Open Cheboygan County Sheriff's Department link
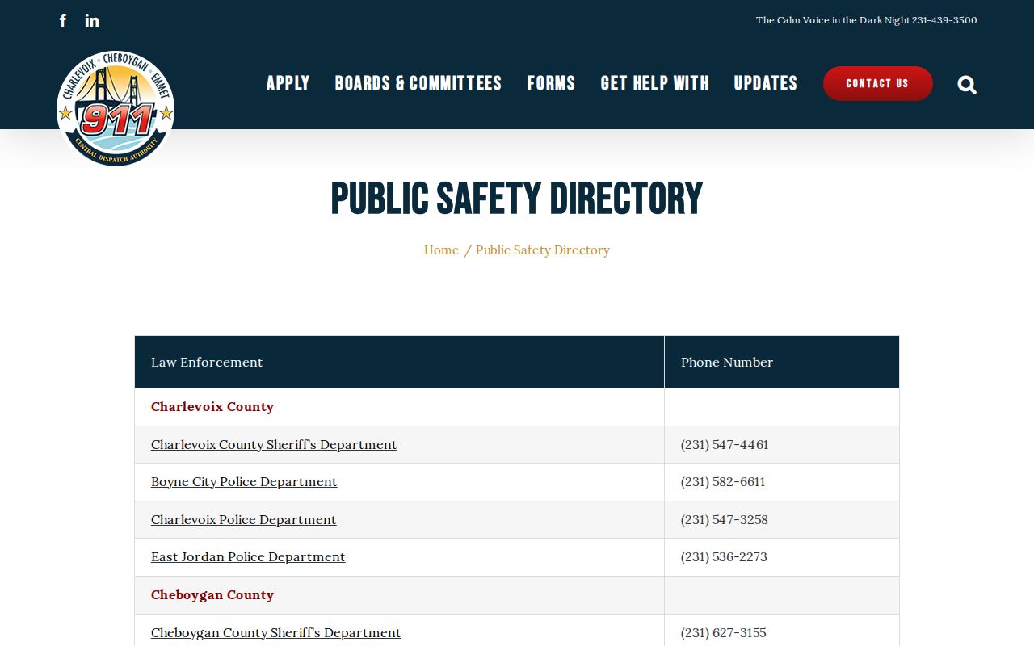 pos(276,632)
